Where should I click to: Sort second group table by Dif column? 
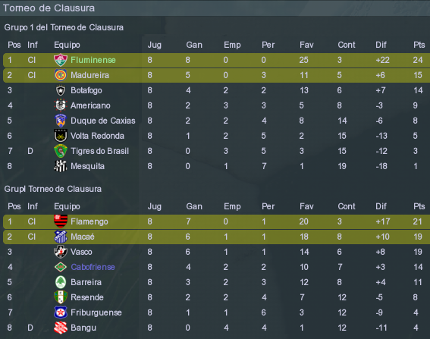pyautogui.click(x=381, y=206)
